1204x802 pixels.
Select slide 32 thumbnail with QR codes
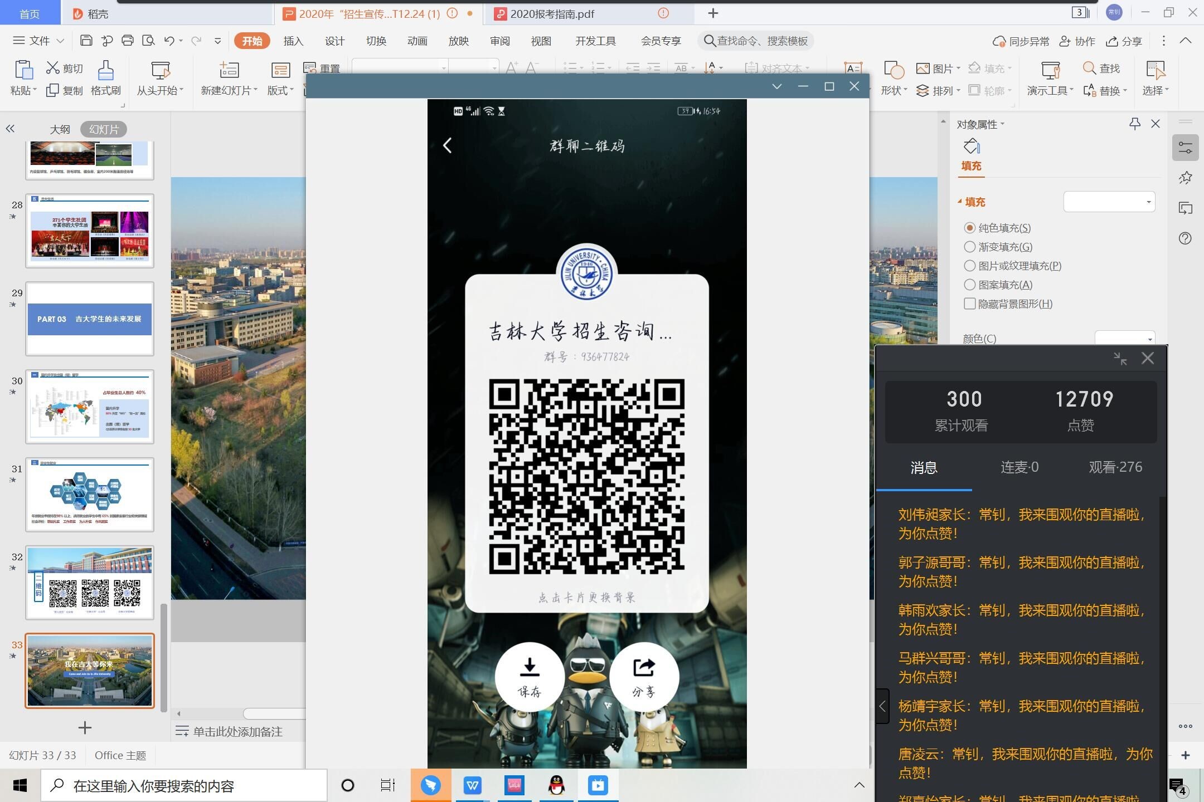[90, 582]
